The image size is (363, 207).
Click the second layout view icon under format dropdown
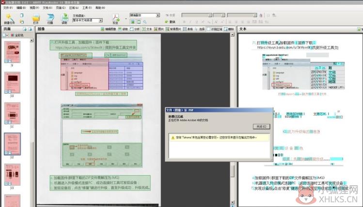point(139,22)
